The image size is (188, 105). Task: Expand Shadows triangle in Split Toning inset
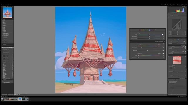tap(164, 54)
